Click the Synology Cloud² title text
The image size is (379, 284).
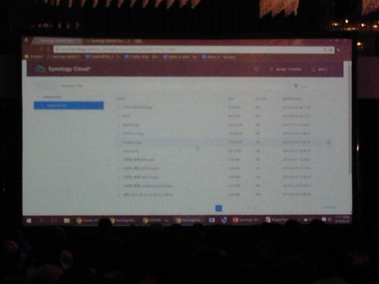point(69,69)
